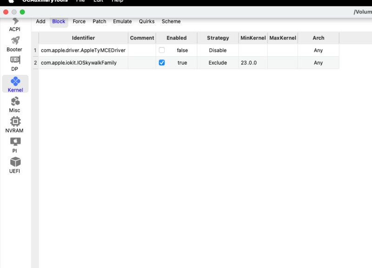Disable the IOSkywalkFamily block entry checkbox
Viewport: 372px width, 268px height.
pyautogui.click(x=162, y=63)
